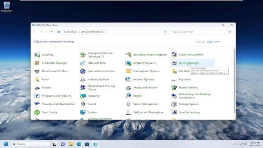Image resolution: width=263 pixels, height=148 pixels.
Task: Open the Keyboard icon
Action: (x=174, y=80)
